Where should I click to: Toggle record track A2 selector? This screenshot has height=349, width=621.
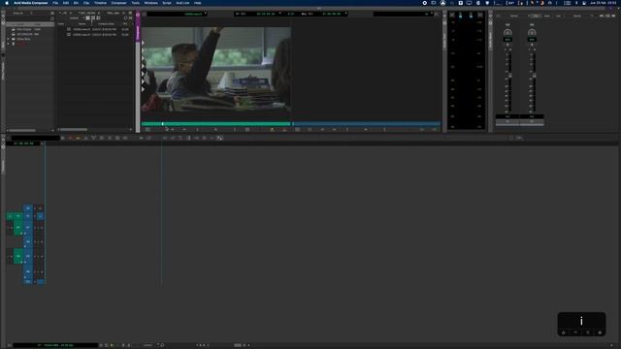pyautogui.click(x=28, y=241)
